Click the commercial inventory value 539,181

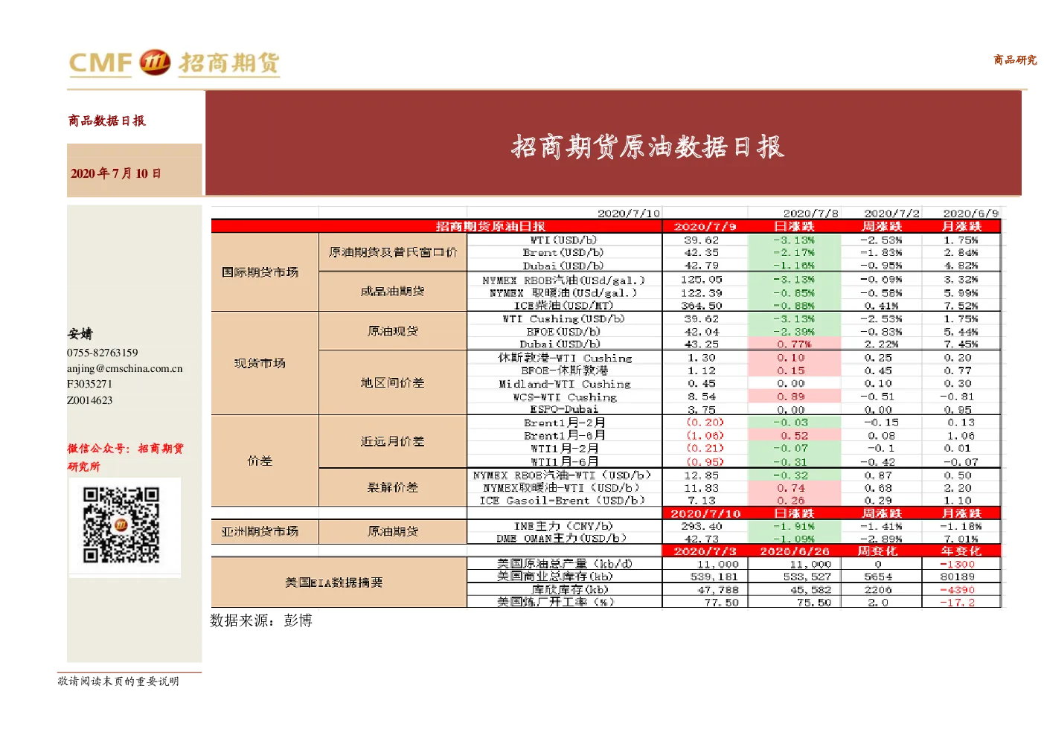[x=714, y=577]
